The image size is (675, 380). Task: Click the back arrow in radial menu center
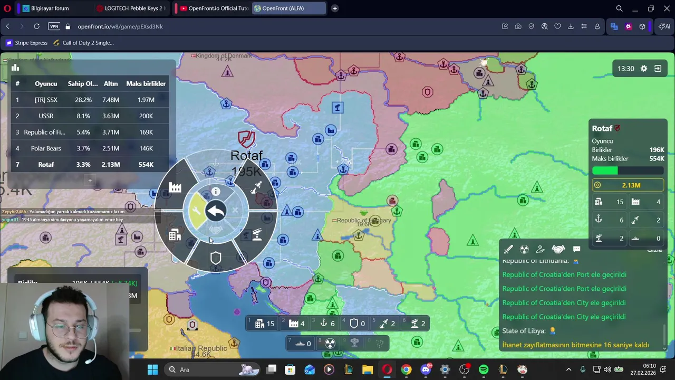[216, 211]
